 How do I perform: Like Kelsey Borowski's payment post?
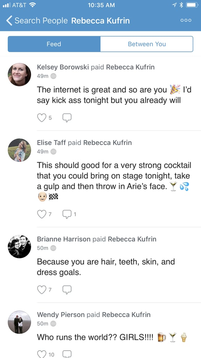(42, 118)
